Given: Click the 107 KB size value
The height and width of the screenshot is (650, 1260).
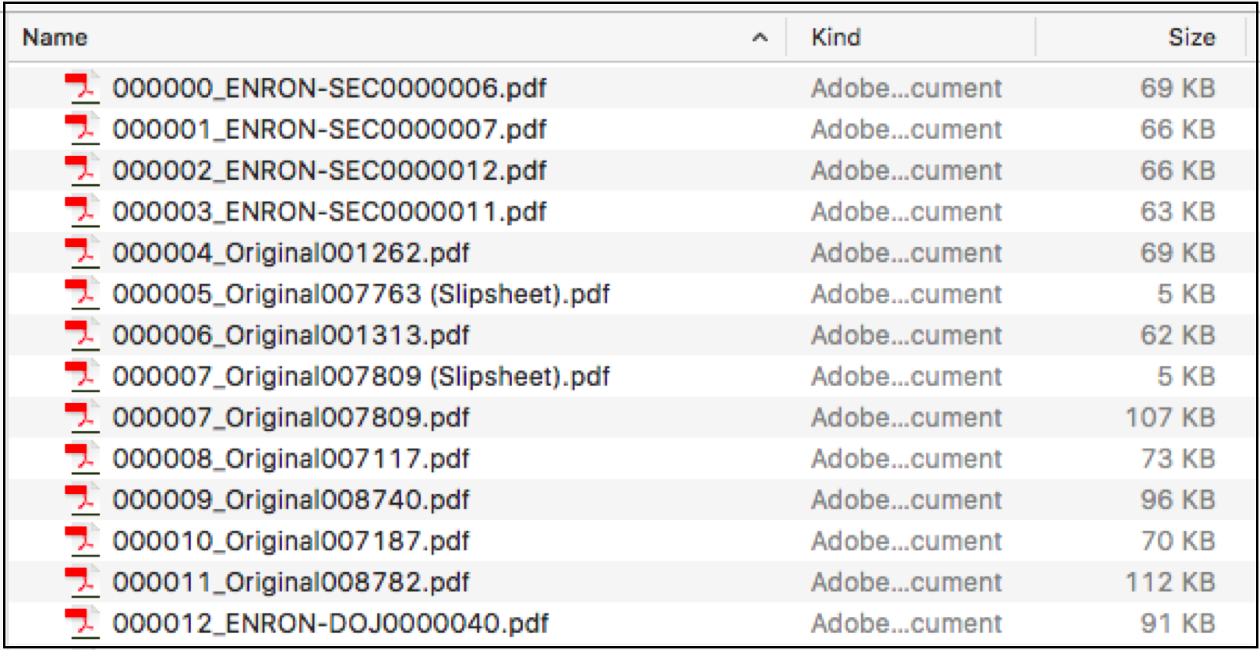Looking at the screenshot, I should click(x=1170, y=418).
